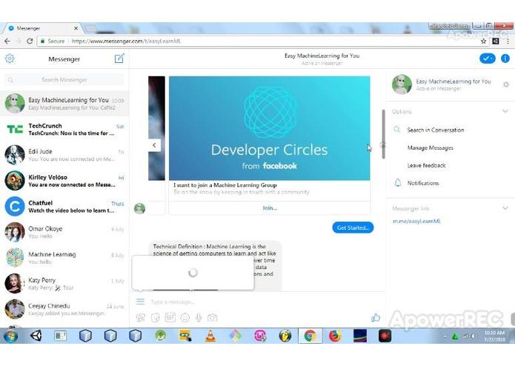Open VLC media player from taskbar
The width and height of the screenshot is (515, 366).
210,336
